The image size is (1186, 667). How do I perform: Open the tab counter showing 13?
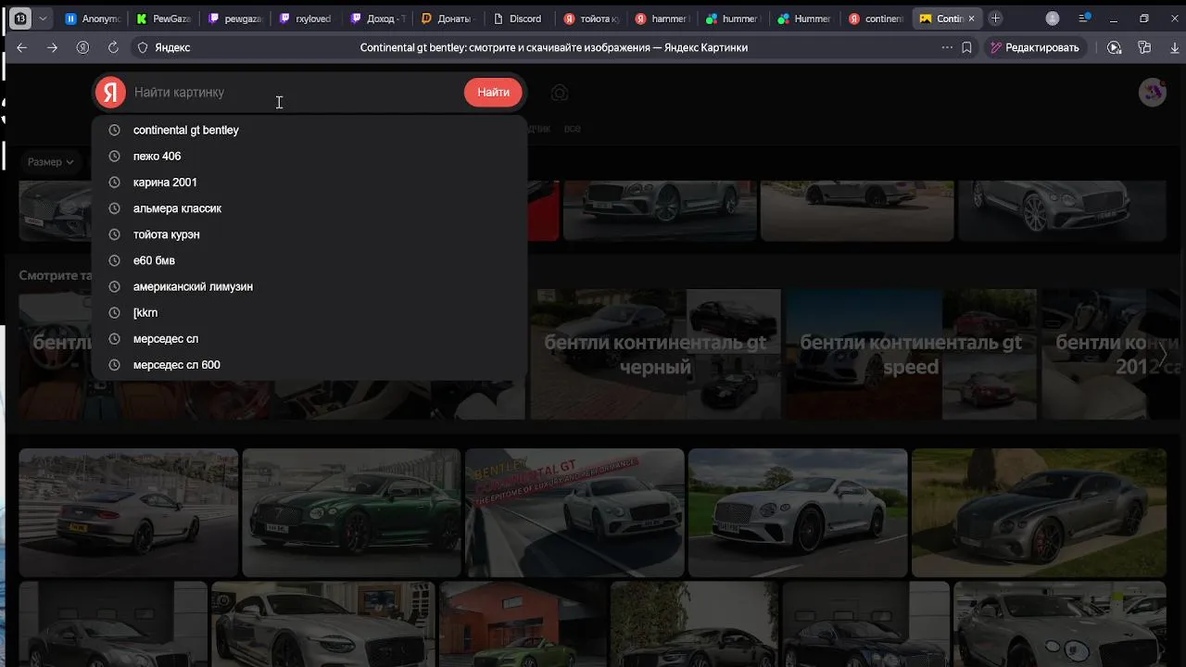tap(20, 19)
